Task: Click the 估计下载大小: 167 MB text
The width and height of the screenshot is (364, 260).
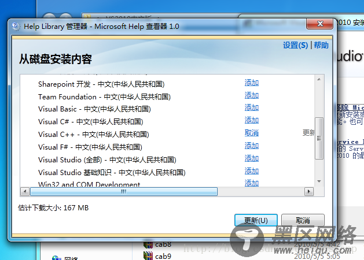Action: [53, 208]
